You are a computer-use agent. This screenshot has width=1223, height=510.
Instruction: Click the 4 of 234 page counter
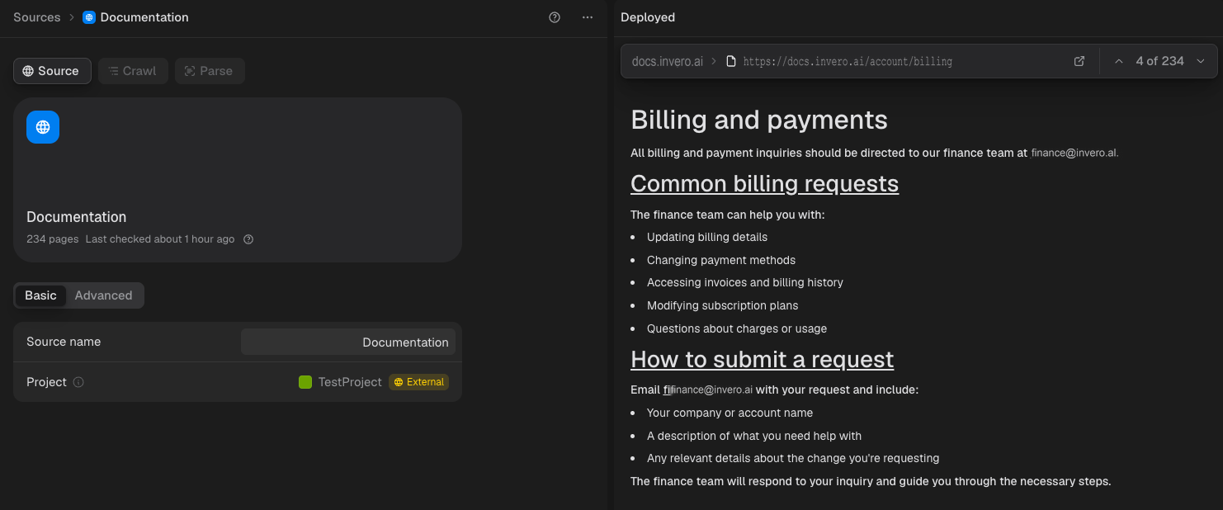coord(1159,61)
